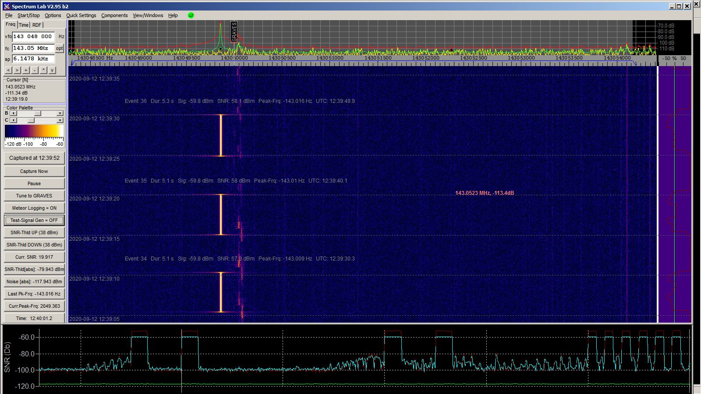Click the Curr. SNR: 19.917 button
The width and height of the screenshot is (701, 394).
pos(34,257)
